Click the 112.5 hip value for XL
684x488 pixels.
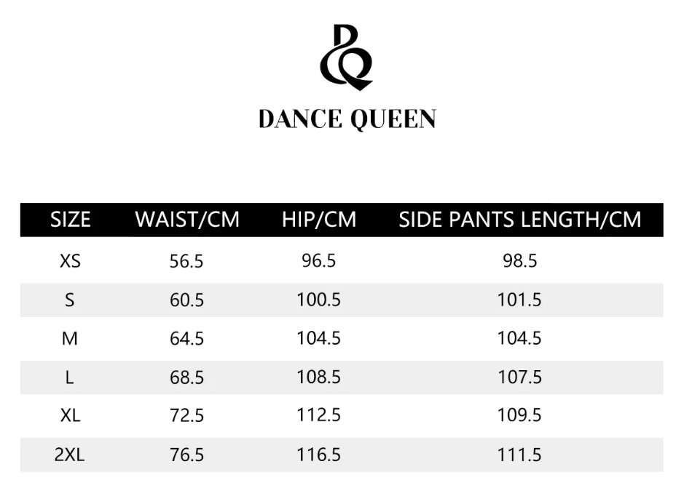(x=319, y=416)
